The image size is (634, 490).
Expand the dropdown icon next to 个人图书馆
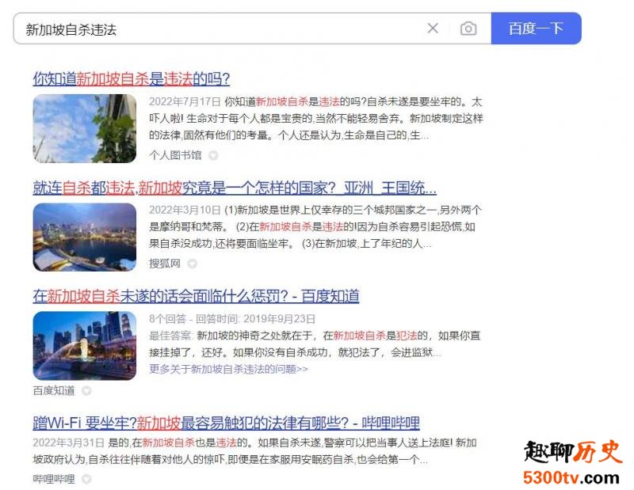pos(213,155)
